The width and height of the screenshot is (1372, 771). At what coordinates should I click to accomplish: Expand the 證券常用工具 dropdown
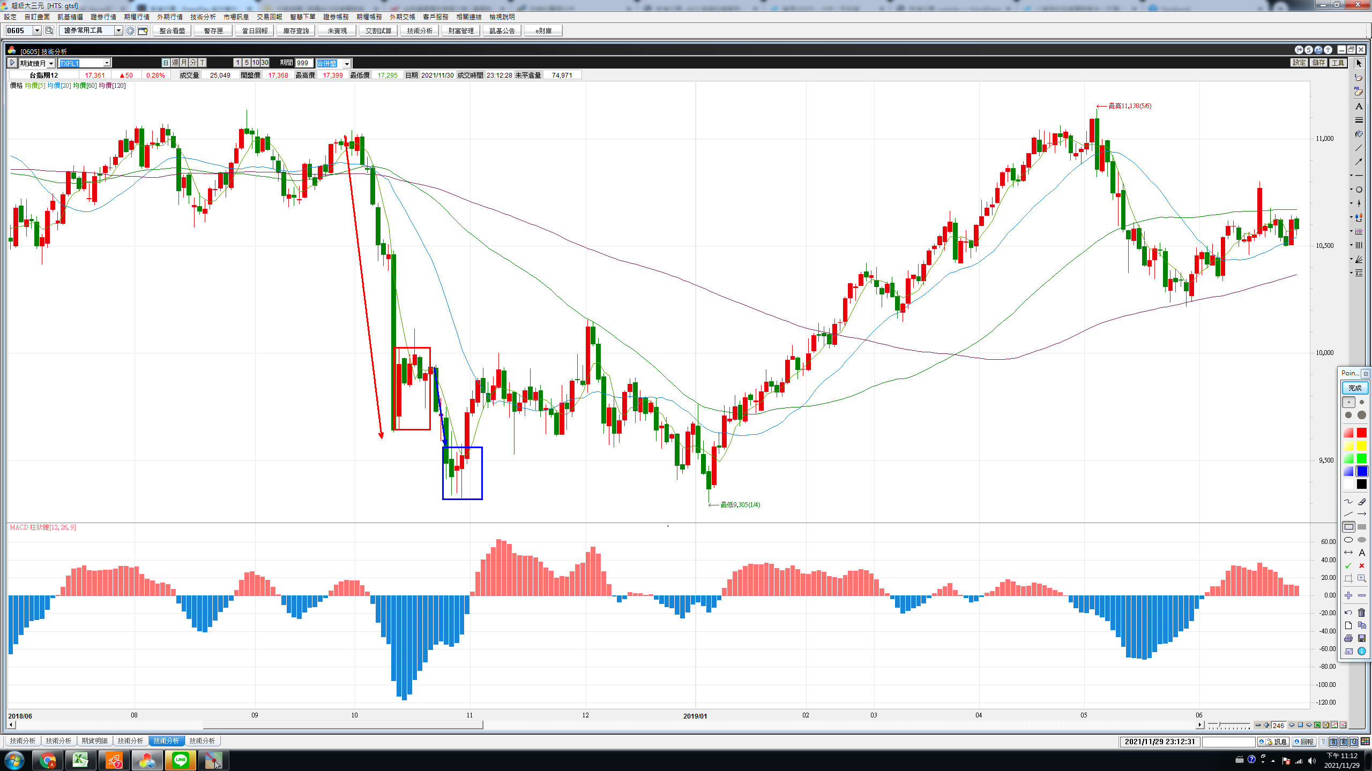118,31
